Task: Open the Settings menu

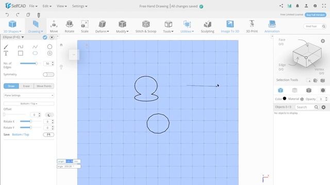Action: [79, 6]
